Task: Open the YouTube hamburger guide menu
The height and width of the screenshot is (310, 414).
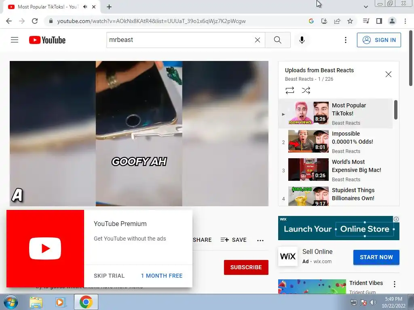Action: coord(15,40)
